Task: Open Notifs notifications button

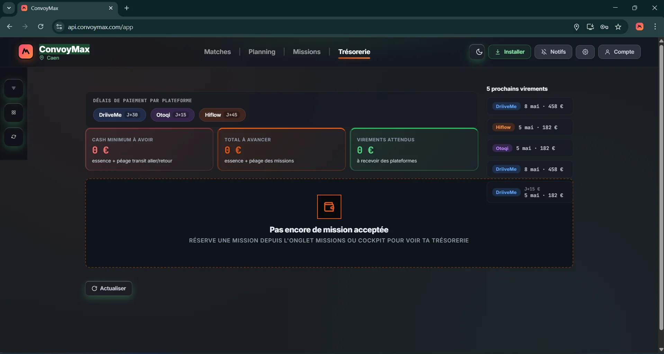Action: 553,52
